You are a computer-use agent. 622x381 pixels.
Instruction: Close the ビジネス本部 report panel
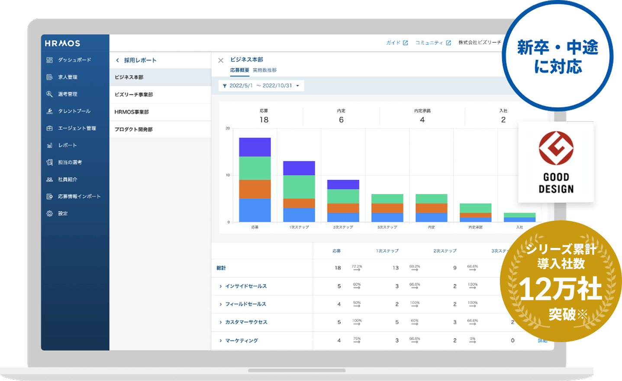click(221, 60)
